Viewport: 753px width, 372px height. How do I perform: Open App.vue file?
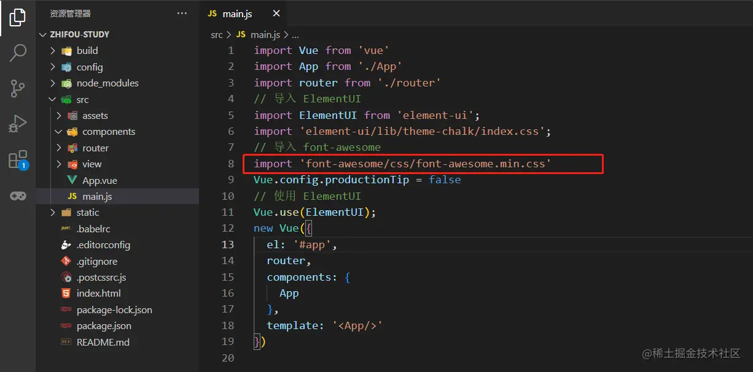117,180
